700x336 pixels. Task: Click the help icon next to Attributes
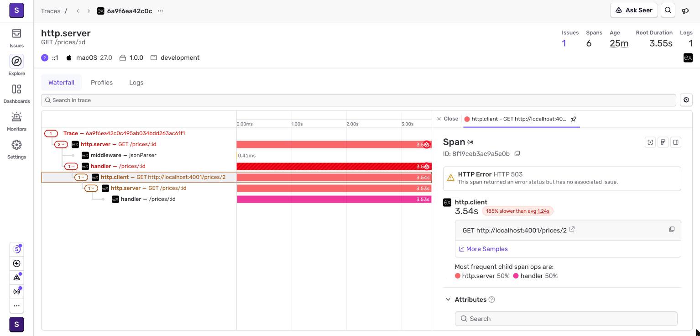(x=492, y=300)
